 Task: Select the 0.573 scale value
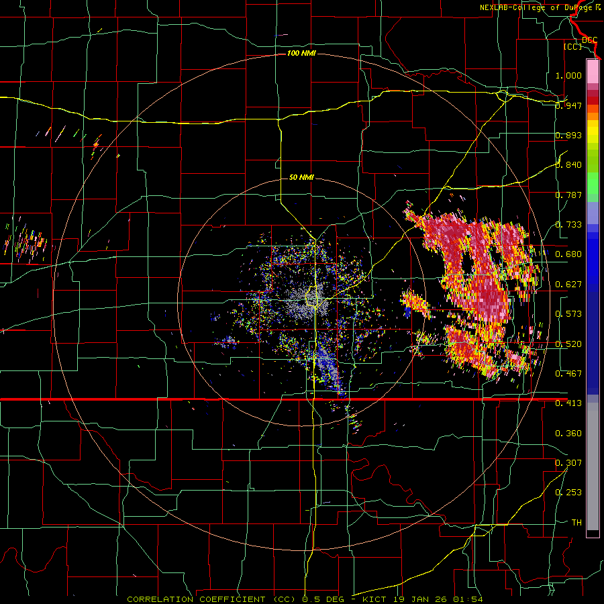click(x=568, y=314)
